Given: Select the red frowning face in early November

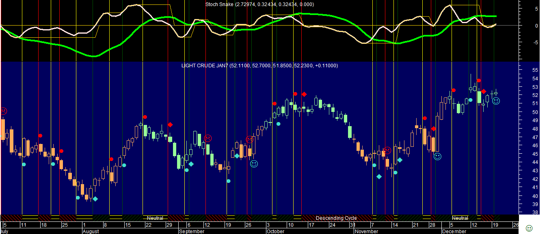Looking at the screenshot, I should pos(387,150).
